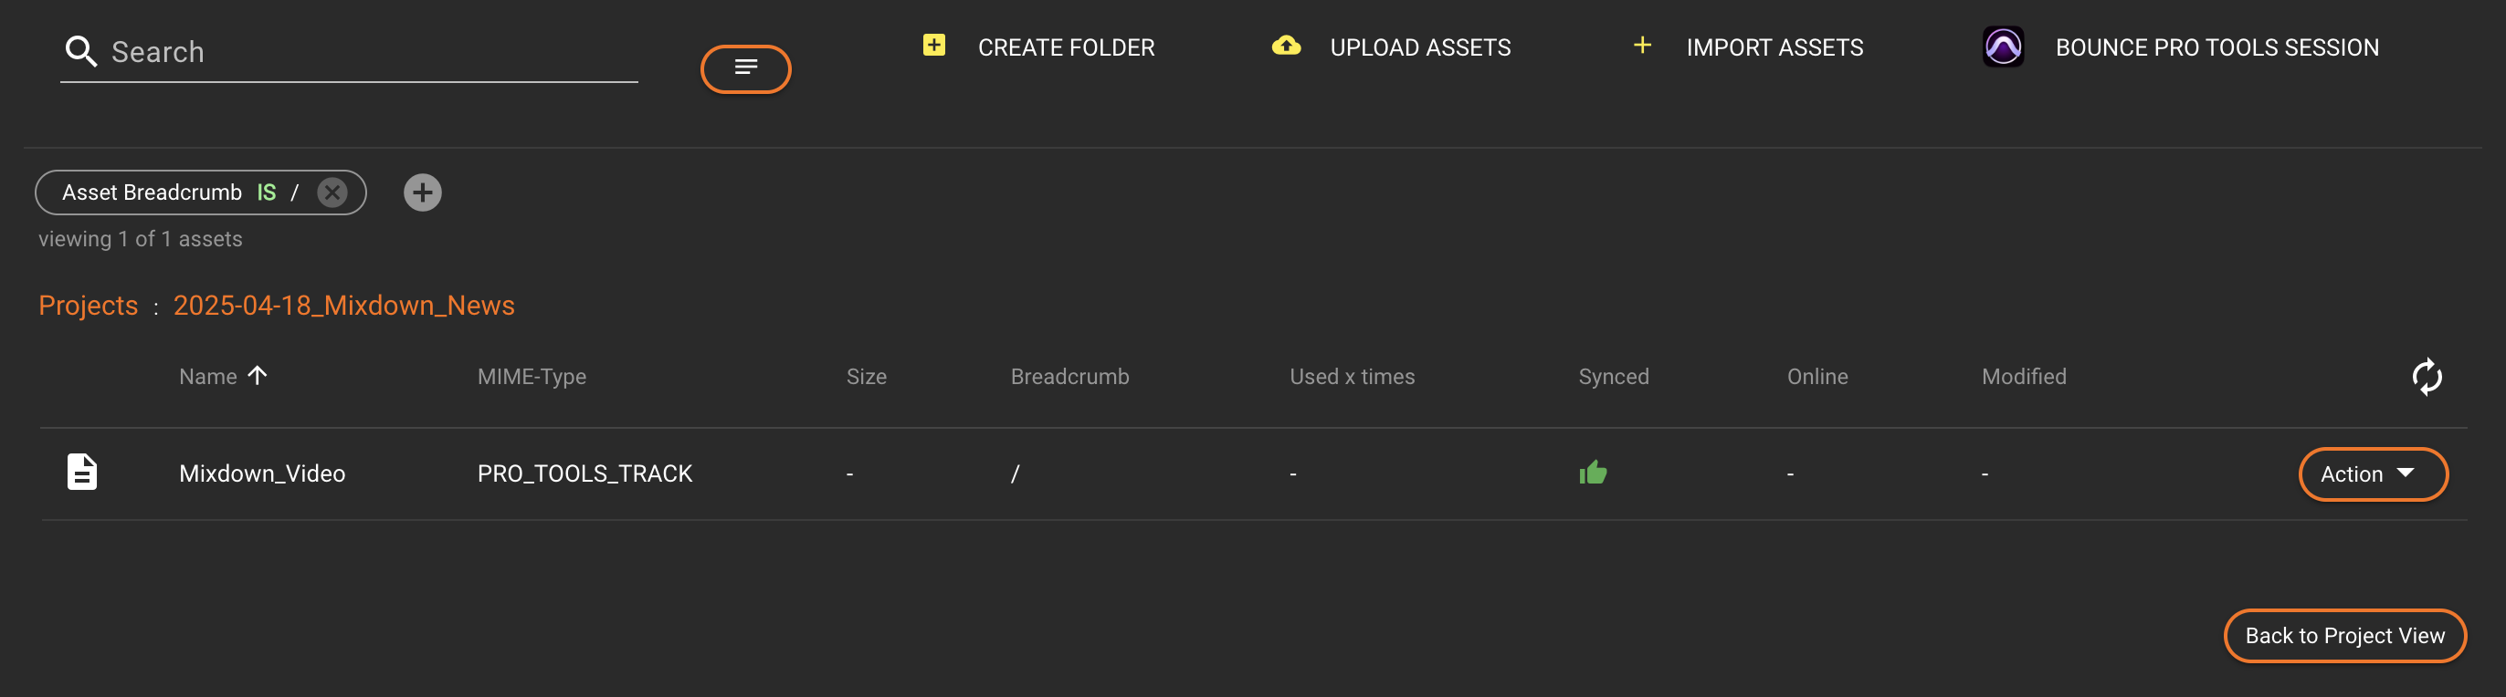Sort by the MIME-Type column header
Screen dimensions: 2506x697
pos(532,377)
